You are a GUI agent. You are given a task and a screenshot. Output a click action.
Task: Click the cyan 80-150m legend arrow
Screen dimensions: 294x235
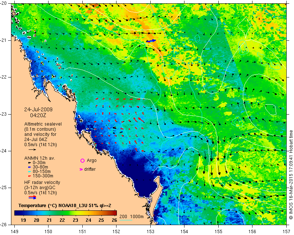[29, 171]
